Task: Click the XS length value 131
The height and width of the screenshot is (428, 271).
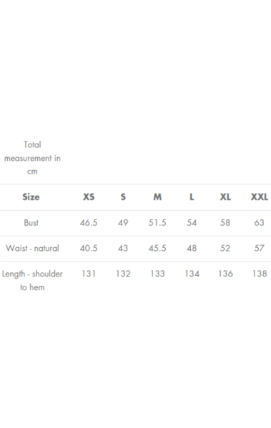Action: pos(89,274)
